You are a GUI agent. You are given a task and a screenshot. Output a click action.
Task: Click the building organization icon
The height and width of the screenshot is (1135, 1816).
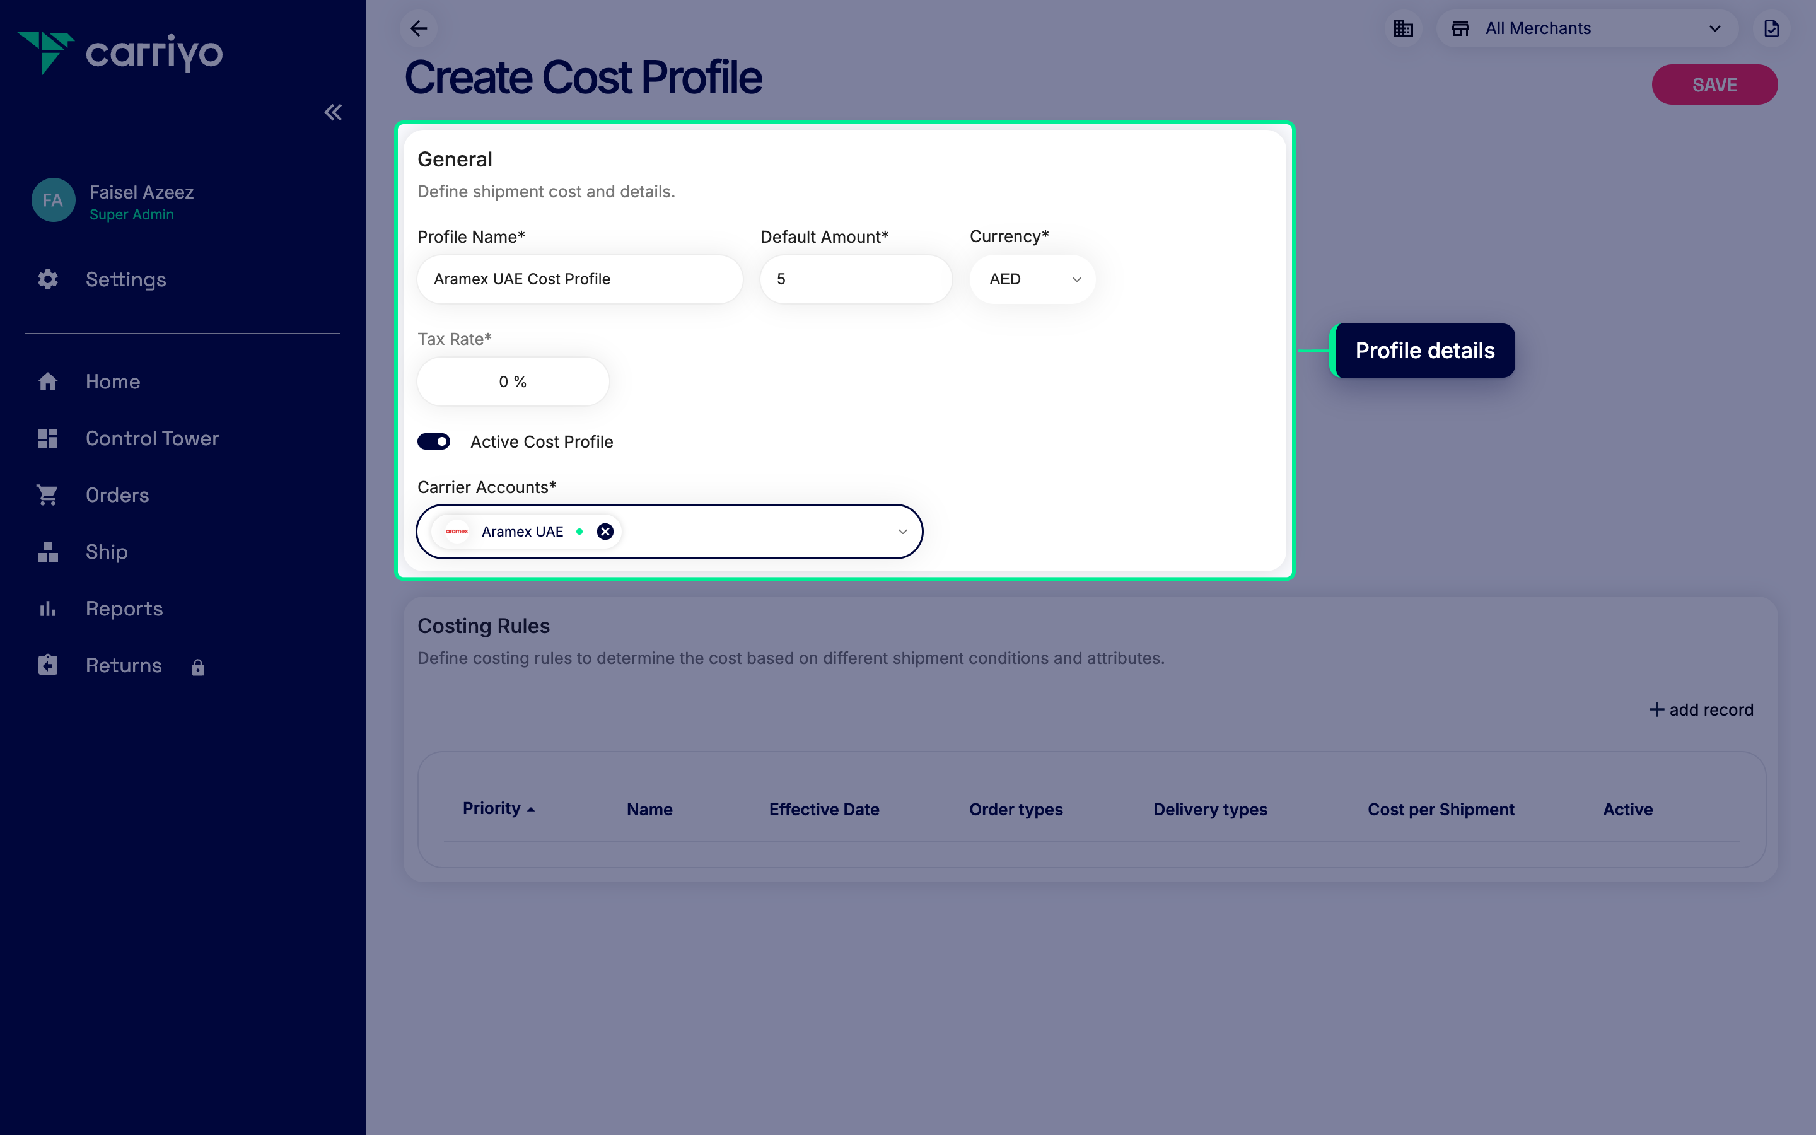1403,28
